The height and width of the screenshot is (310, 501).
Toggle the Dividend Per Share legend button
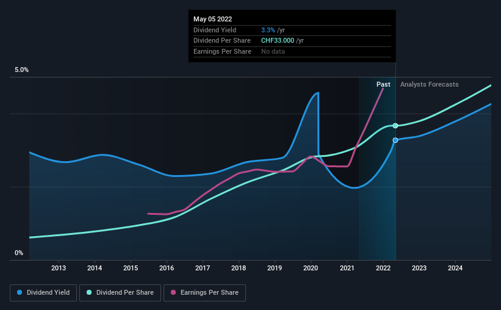coord(120,293)
